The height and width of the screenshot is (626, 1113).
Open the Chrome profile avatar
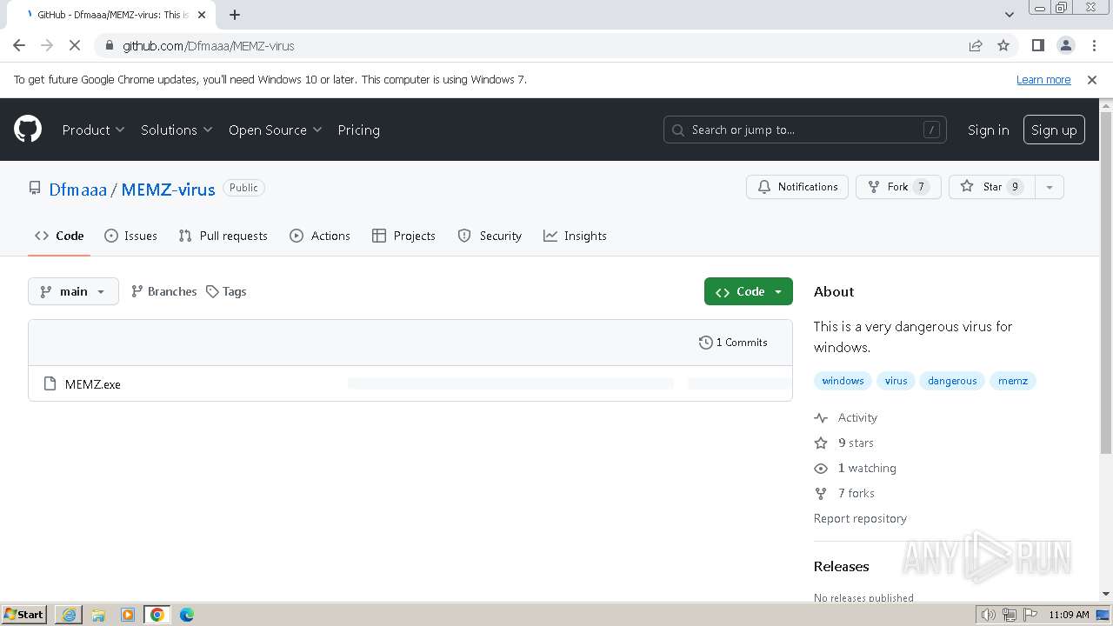coord(1065,45)
